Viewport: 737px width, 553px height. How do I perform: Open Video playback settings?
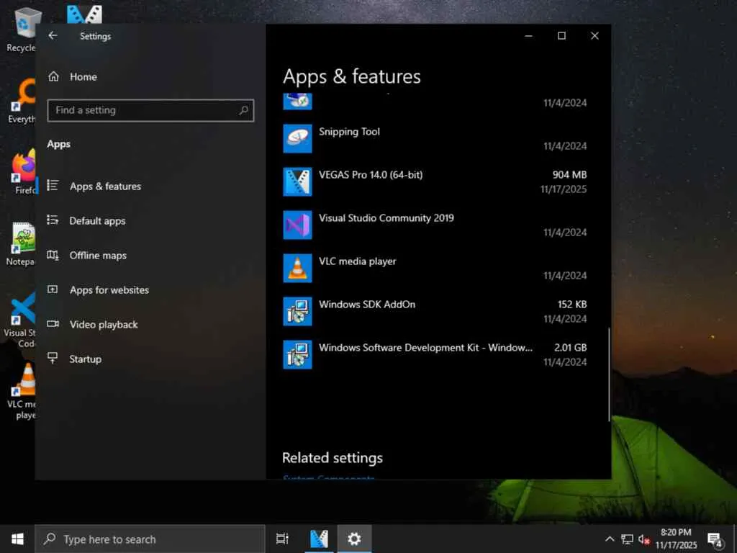[104, 325]
